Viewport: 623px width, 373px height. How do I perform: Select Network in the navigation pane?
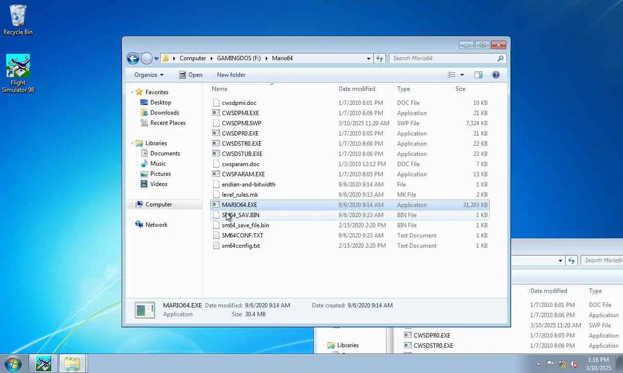pos(156,225)
